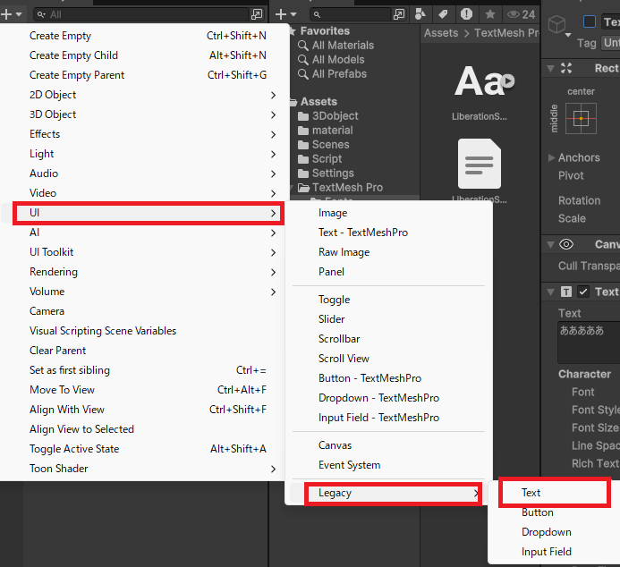Click Search by Import Log Type icon

click(466, 14)
